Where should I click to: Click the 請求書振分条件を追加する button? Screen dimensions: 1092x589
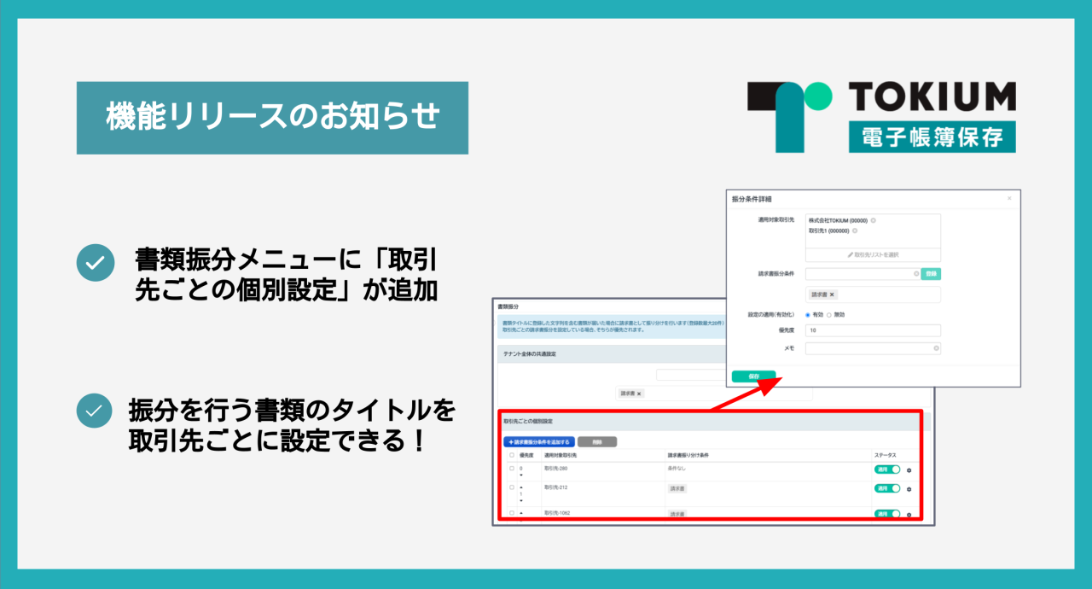point(538,442)
